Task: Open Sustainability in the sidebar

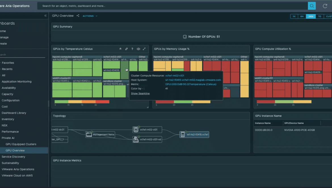Action: click(10, 163)
